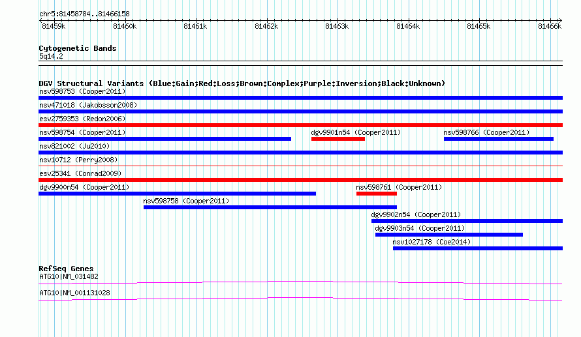
Task: Click the nsv1027178 (Coe2014) blue bar
Action: click(478, 248)
